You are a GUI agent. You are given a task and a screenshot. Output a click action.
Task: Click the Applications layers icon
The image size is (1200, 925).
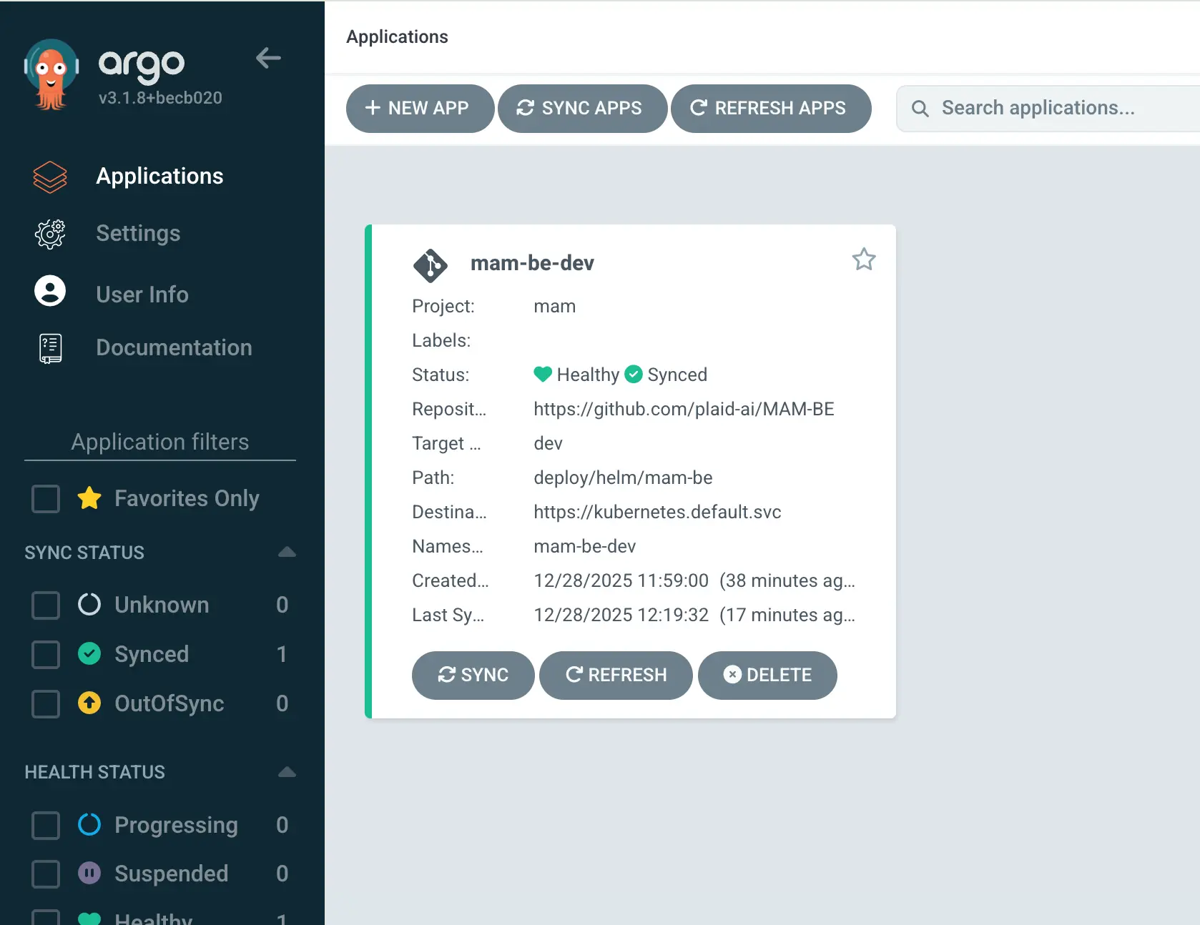point(50,177)
